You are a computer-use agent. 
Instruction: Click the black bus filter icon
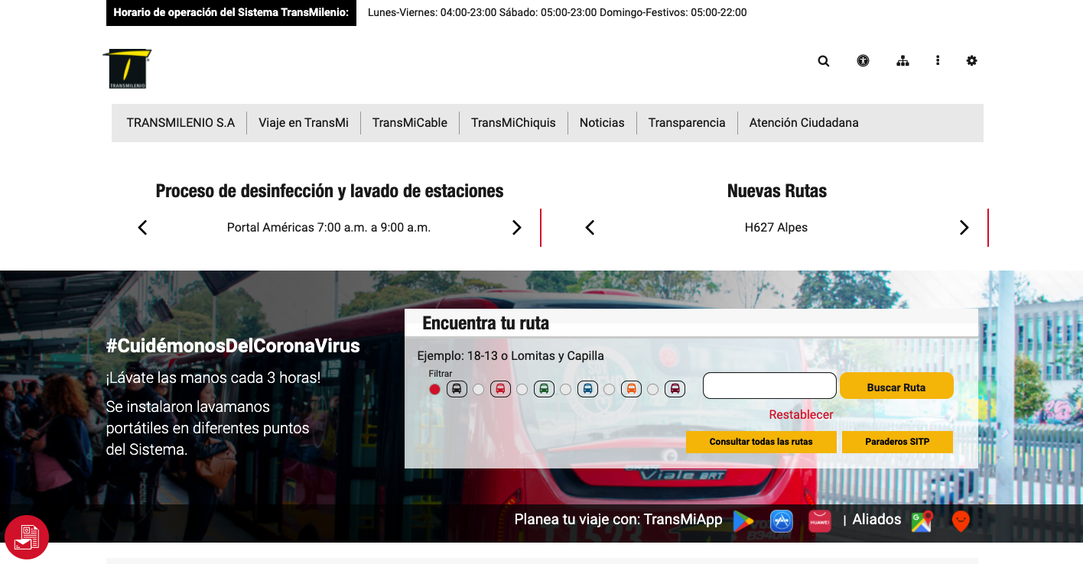point(457,389)
